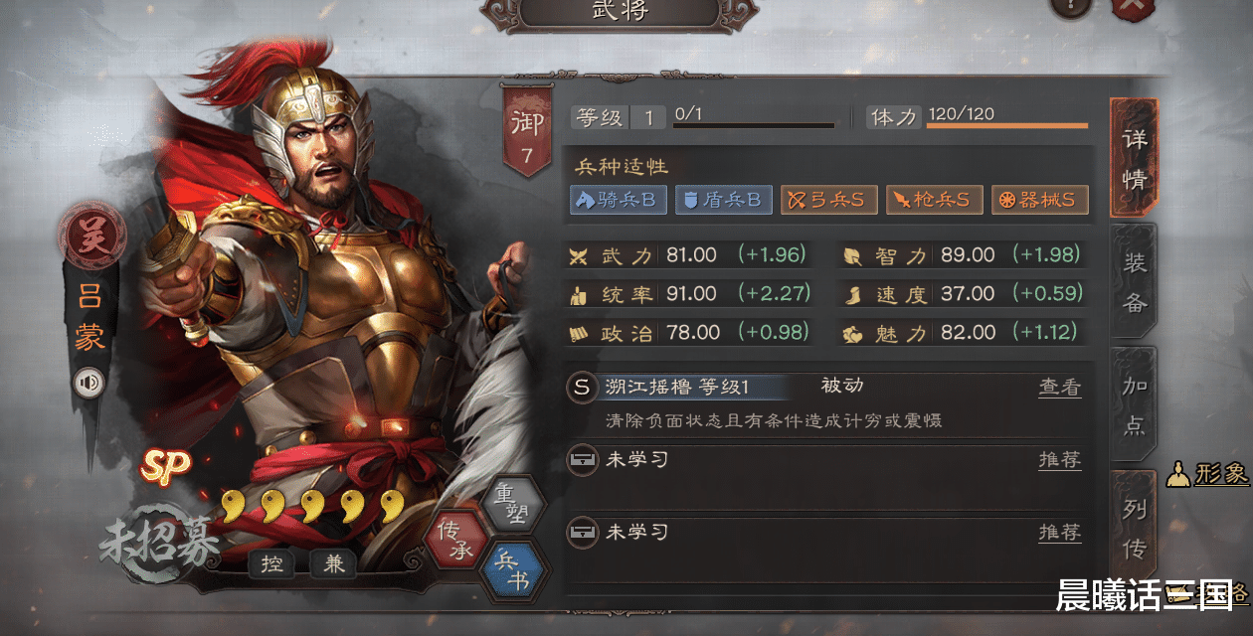This screenshot has height=636, width=1253.
Task: Switch to the 加点 tab
Action: pos(1135,405)
